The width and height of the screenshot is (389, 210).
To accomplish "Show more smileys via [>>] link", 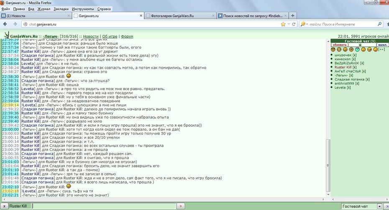I will (381, 49).
